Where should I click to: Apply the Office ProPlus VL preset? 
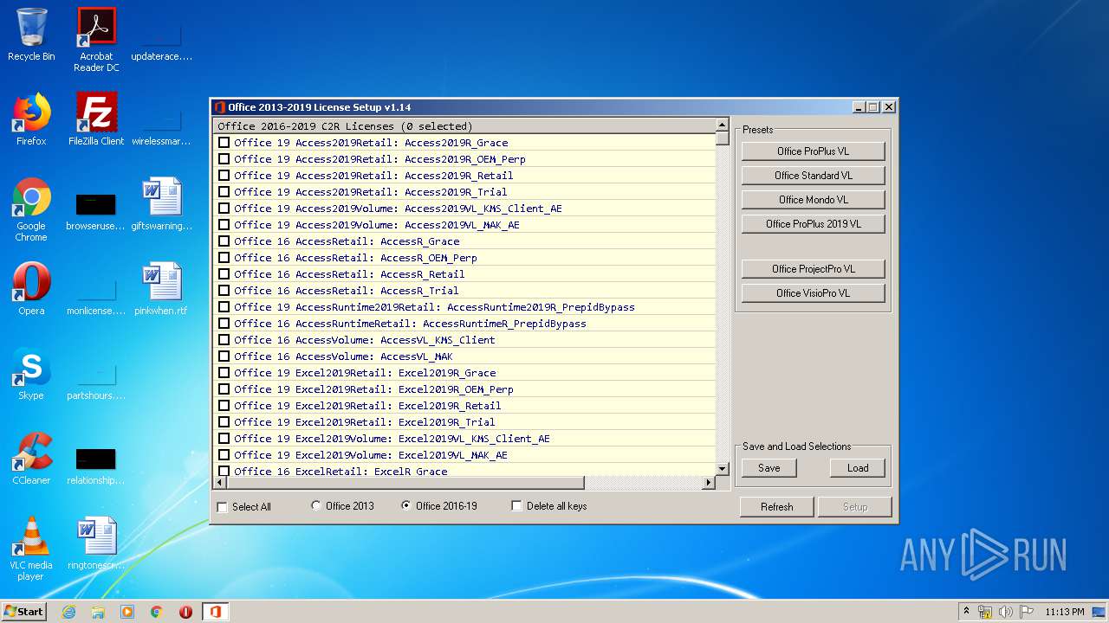(813, 151)
